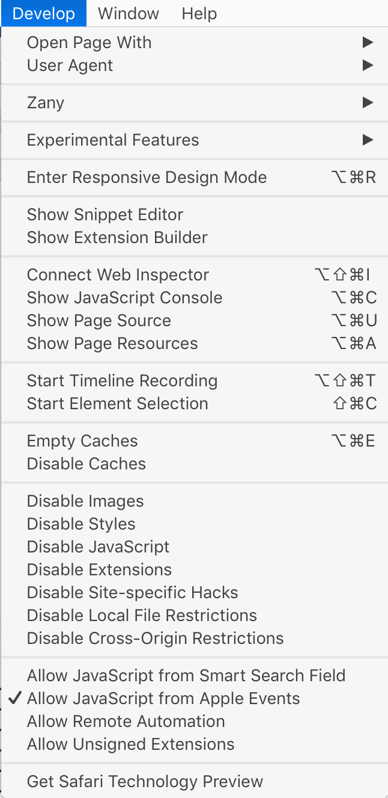Open the Extension Builder
This screenshot has height=798, width=388.
click(117, 237)
